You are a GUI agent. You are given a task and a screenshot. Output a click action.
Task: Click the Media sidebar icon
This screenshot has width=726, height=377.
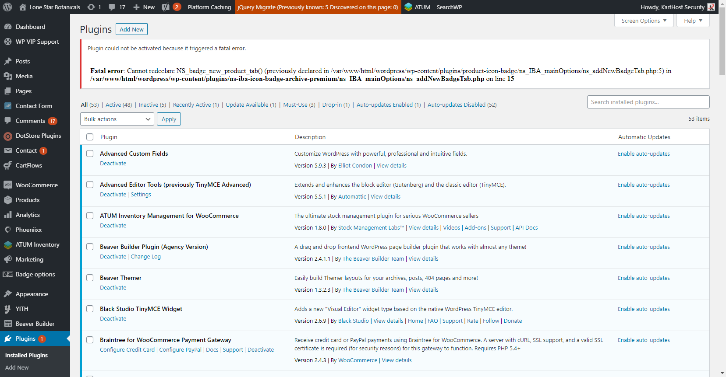(8, 76)
